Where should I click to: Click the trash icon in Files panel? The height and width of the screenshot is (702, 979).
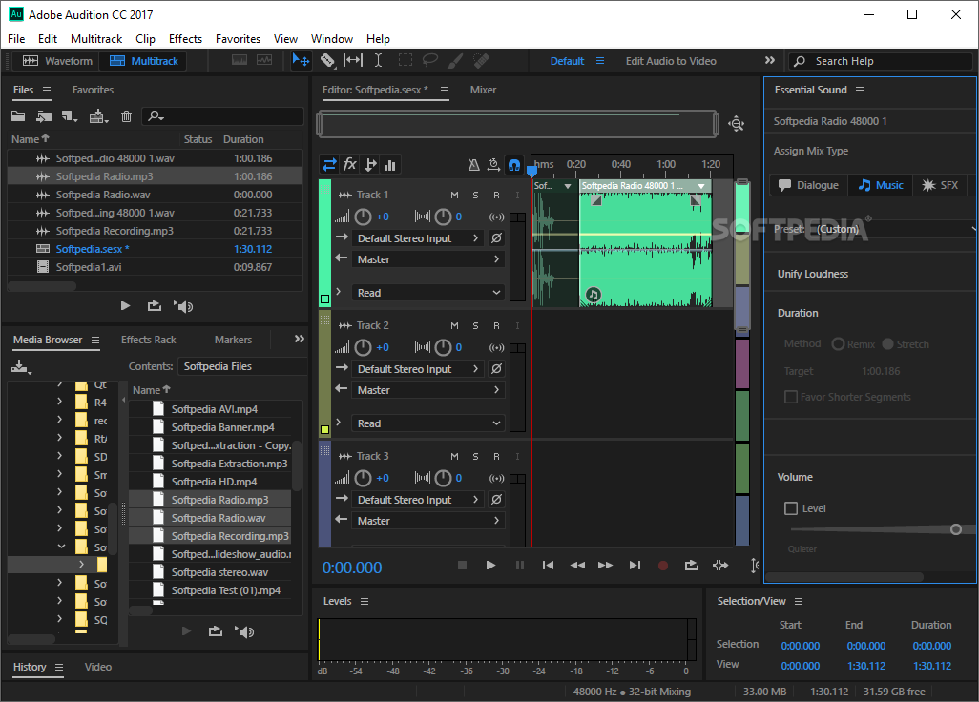[x=126, y=116]
